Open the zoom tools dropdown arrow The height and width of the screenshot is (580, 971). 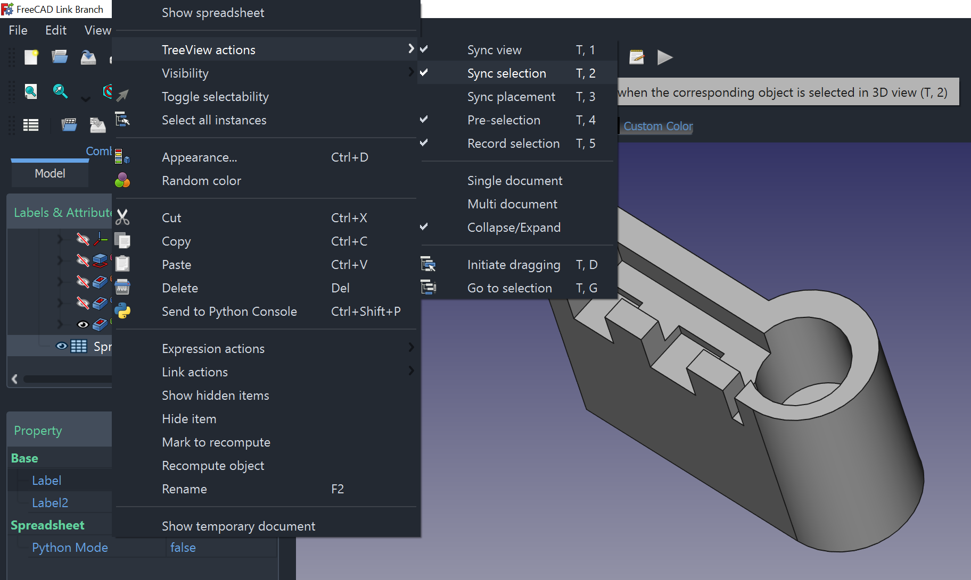point(85,98)
